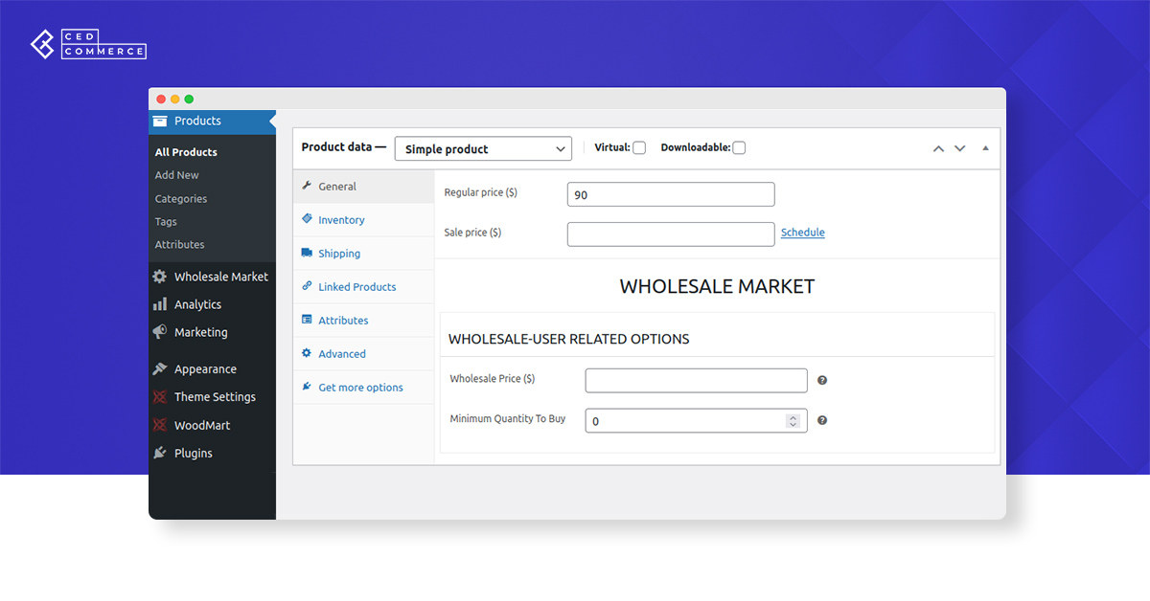The width and height of the screenshot is (1150, 601).
Task: Click the Inventory tag icon
Action: pyautogui.click(x=307, y=219)
